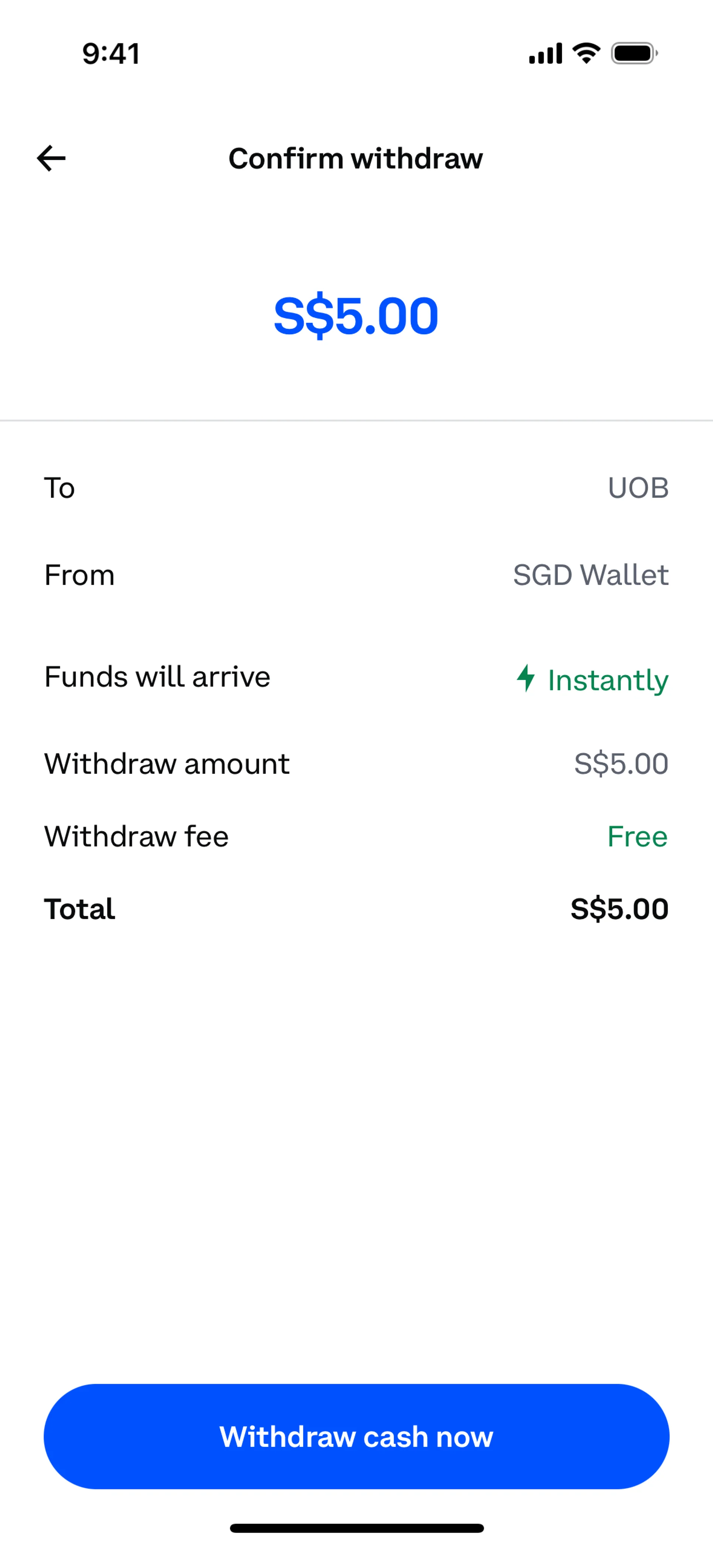Tap the 9:41 clock in status bar
The image size is (713, 1547).
(x=111, y=54)
